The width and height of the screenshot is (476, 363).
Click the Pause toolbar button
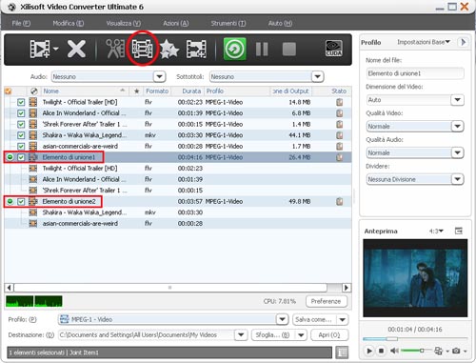tap(262, 49)
